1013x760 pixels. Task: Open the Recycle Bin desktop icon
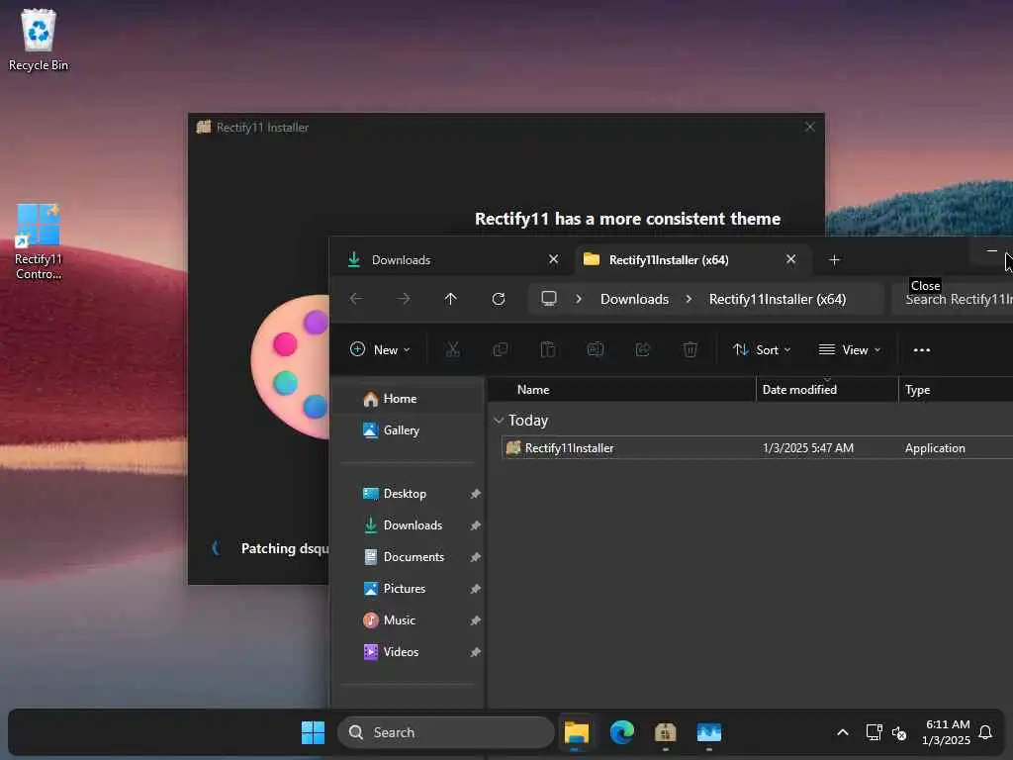(39, 40)
